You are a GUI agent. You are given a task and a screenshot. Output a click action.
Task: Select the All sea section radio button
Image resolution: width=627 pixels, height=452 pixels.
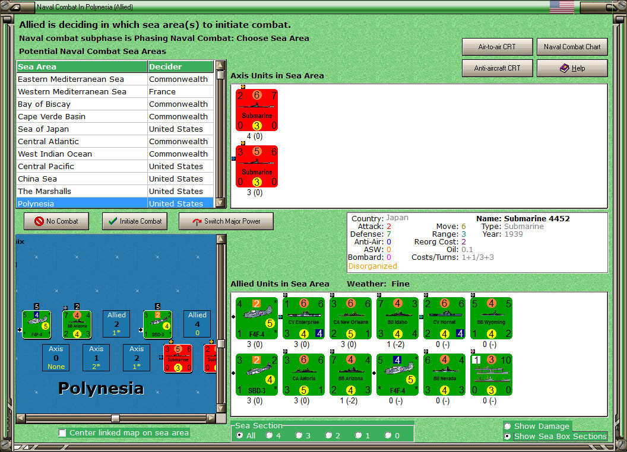coord(239,435)
